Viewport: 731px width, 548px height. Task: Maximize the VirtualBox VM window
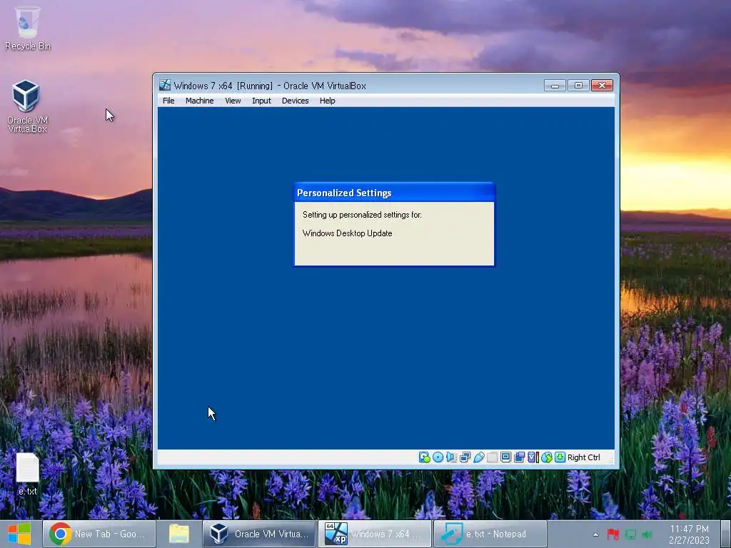click(578, 86)
